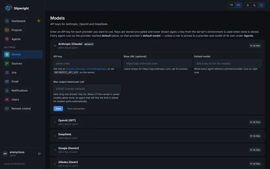Focus the API key field
270x169 pixels.
coord(87,64)
